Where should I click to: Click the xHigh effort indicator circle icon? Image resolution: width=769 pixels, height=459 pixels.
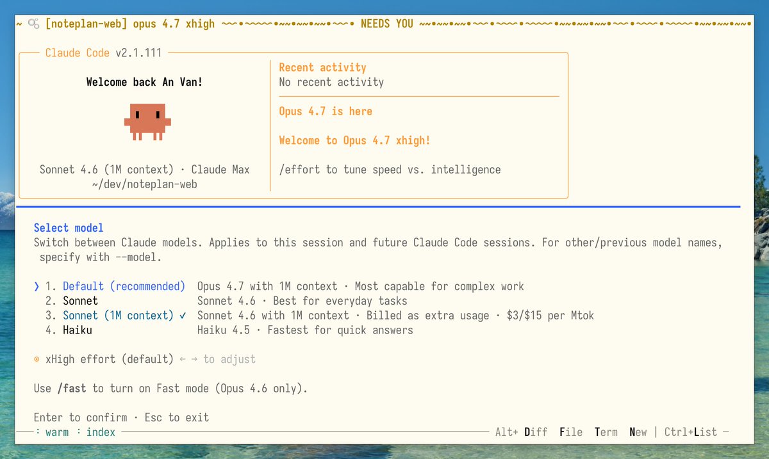(37, 359)
